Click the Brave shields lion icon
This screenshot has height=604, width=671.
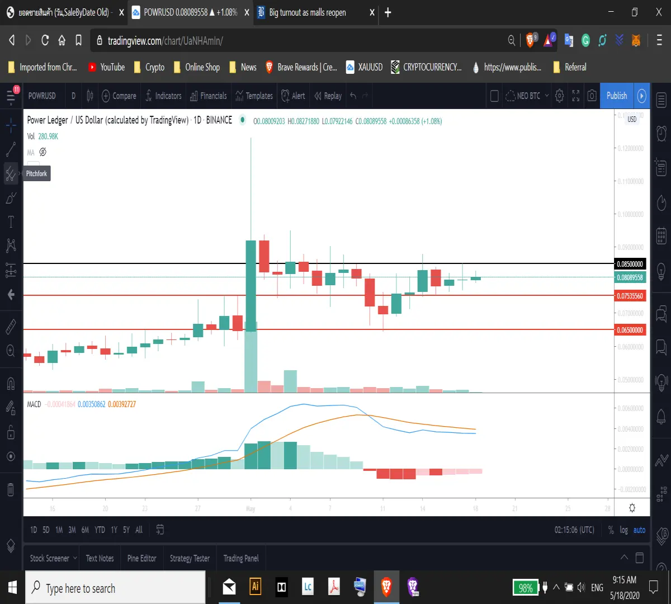(x=531, y=40)
